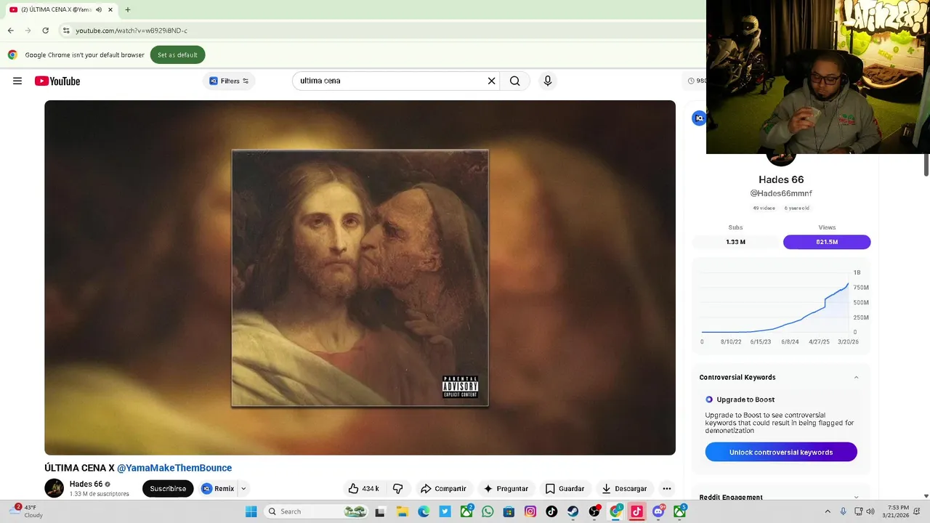The height and width of the screenshot is (523, 930).
Task: Open Steam from the taskbar
Action: click(573, 511)
